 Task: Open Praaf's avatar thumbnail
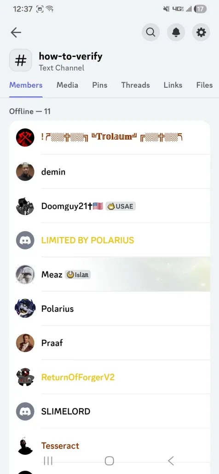25,343
